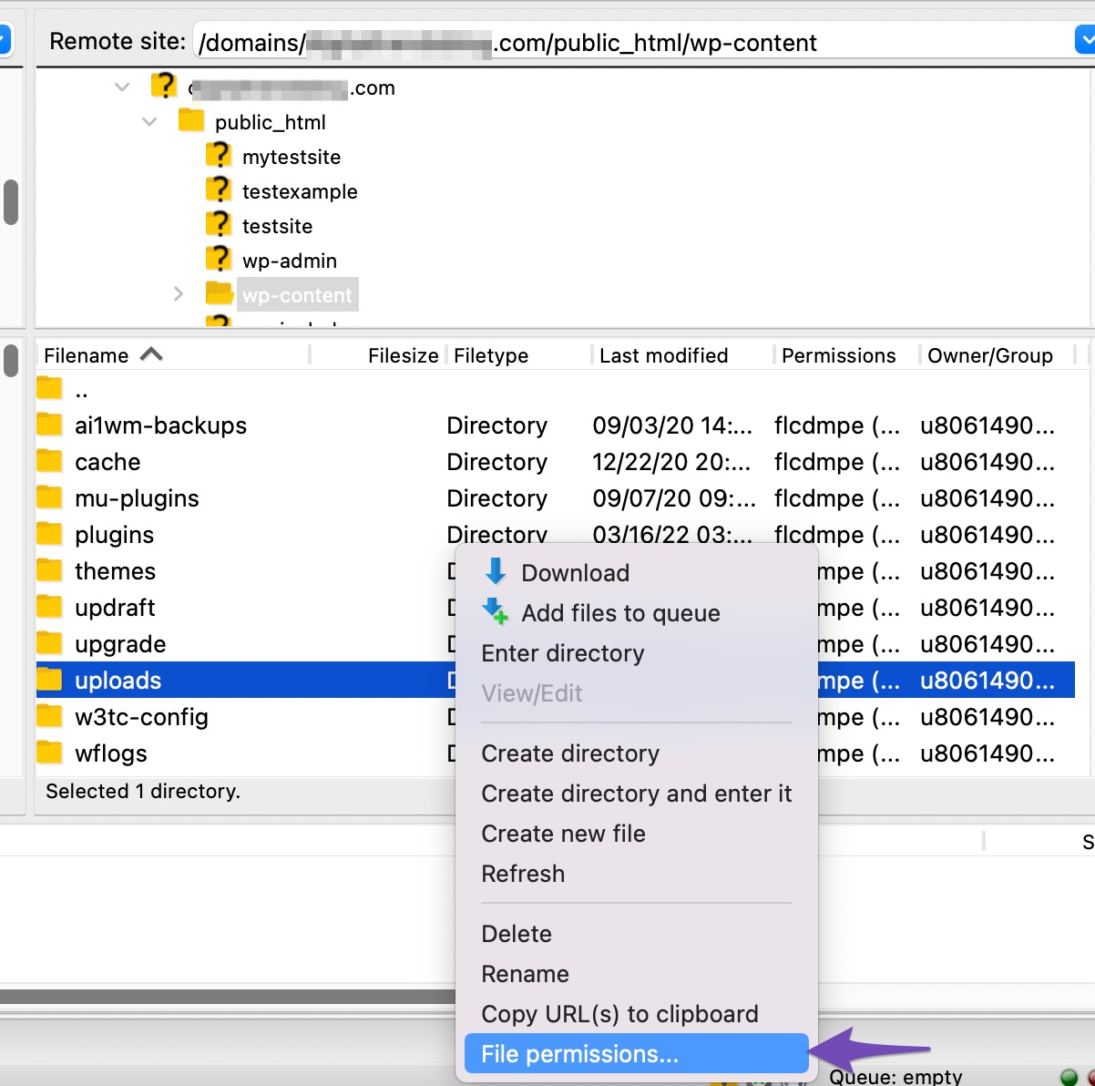
Task: Click inside the Remote site path field
Action: point(547,42)
